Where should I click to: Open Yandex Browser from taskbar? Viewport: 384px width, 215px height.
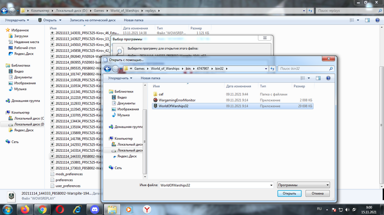[x=147, y=210]
